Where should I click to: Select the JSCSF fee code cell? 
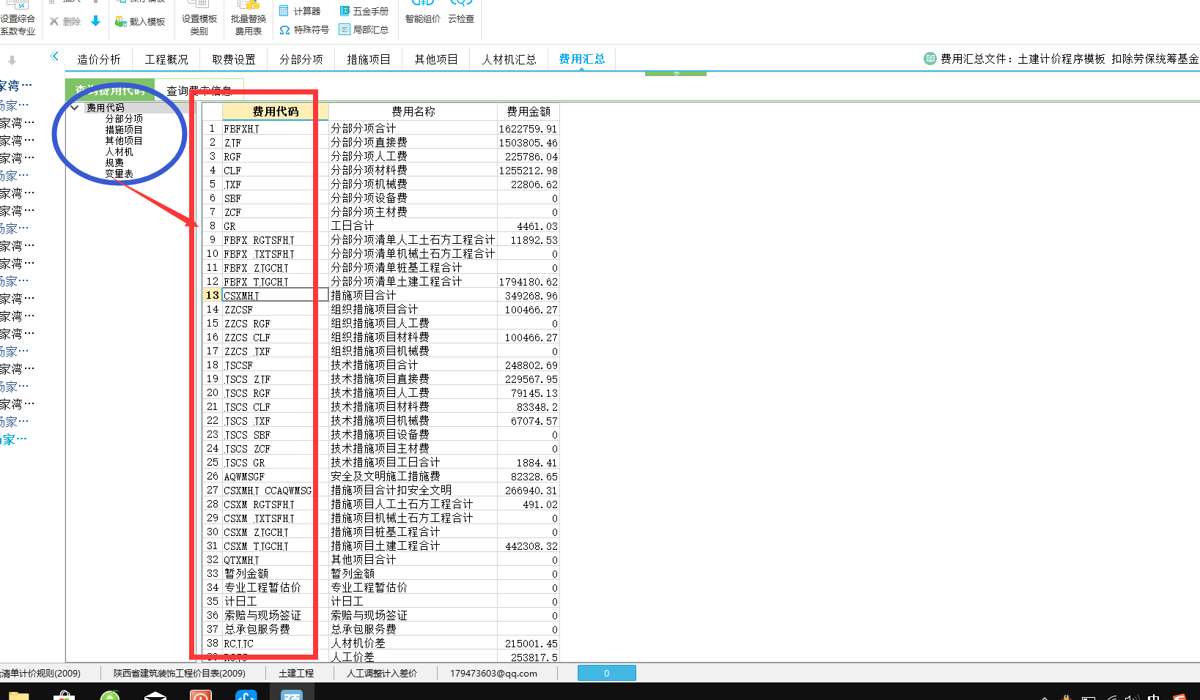(275, 365)
